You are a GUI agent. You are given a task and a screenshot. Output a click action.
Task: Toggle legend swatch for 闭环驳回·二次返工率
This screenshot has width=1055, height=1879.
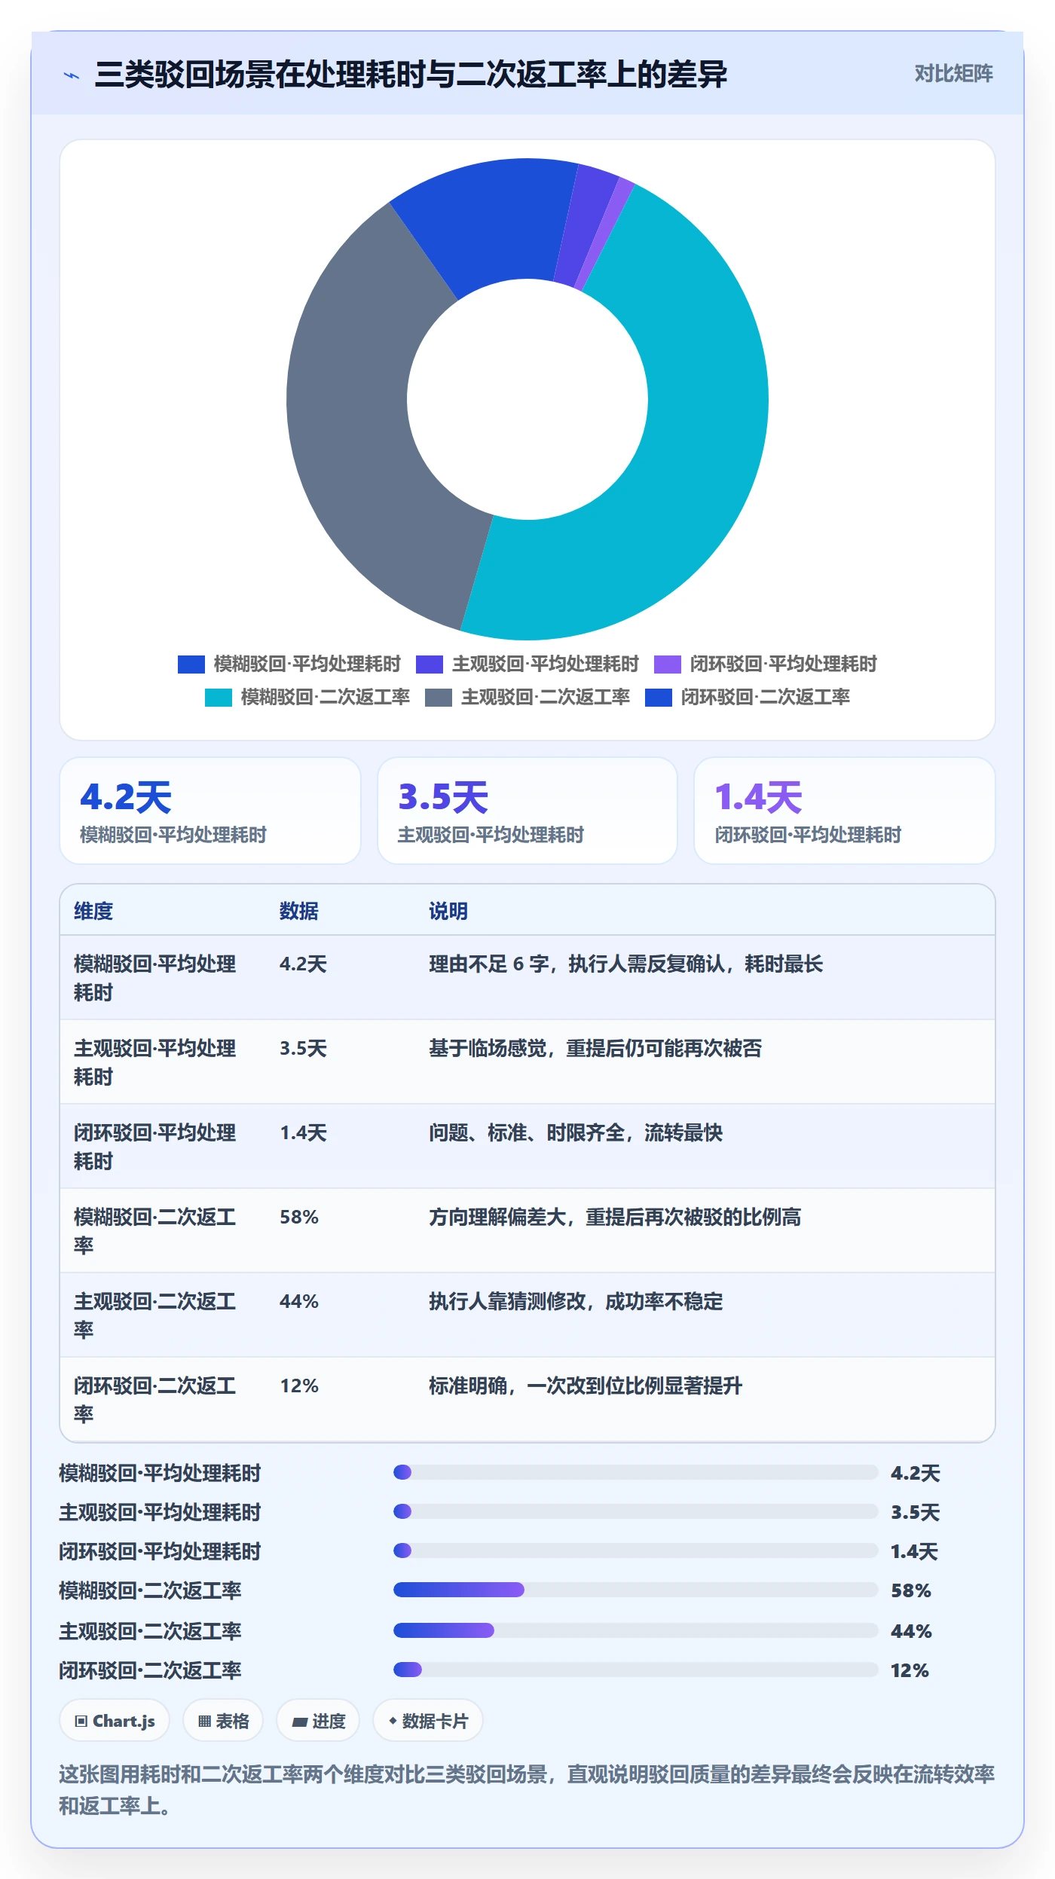[x=659, y=698]
